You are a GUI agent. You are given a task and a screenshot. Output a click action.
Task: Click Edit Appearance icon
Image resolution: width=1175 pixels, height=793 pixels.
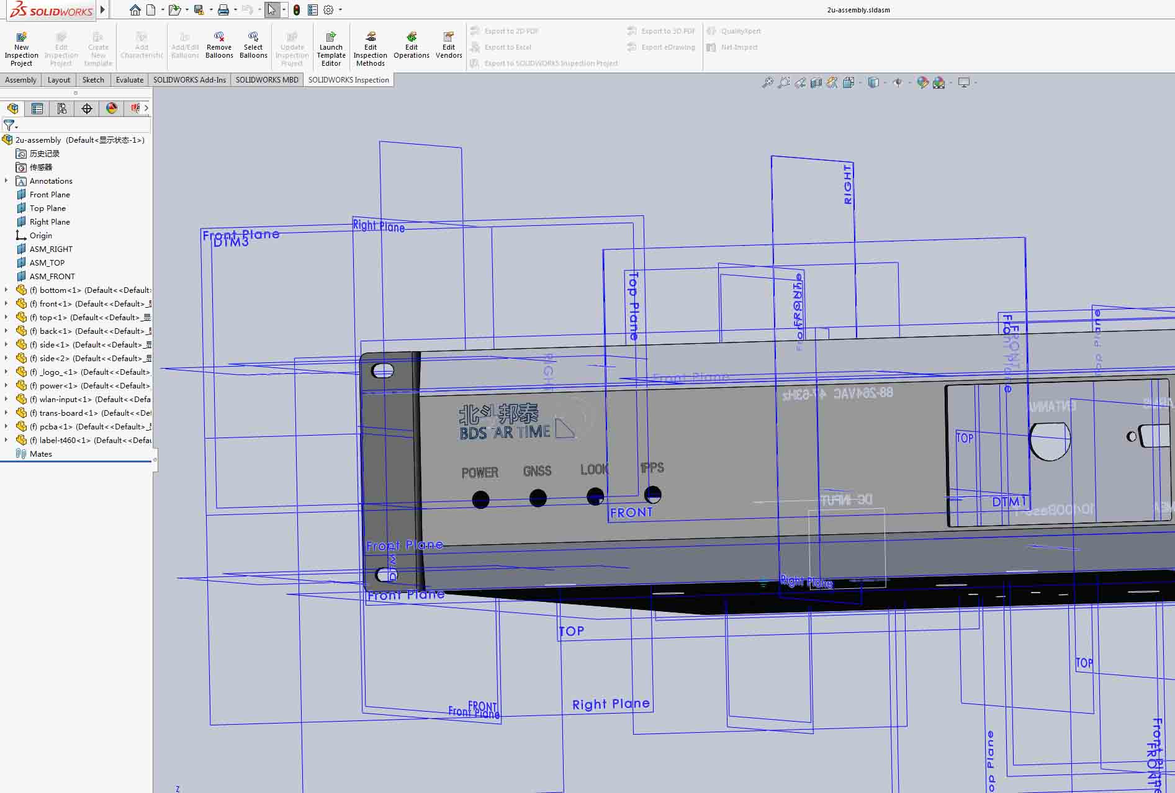coord(922,83)
